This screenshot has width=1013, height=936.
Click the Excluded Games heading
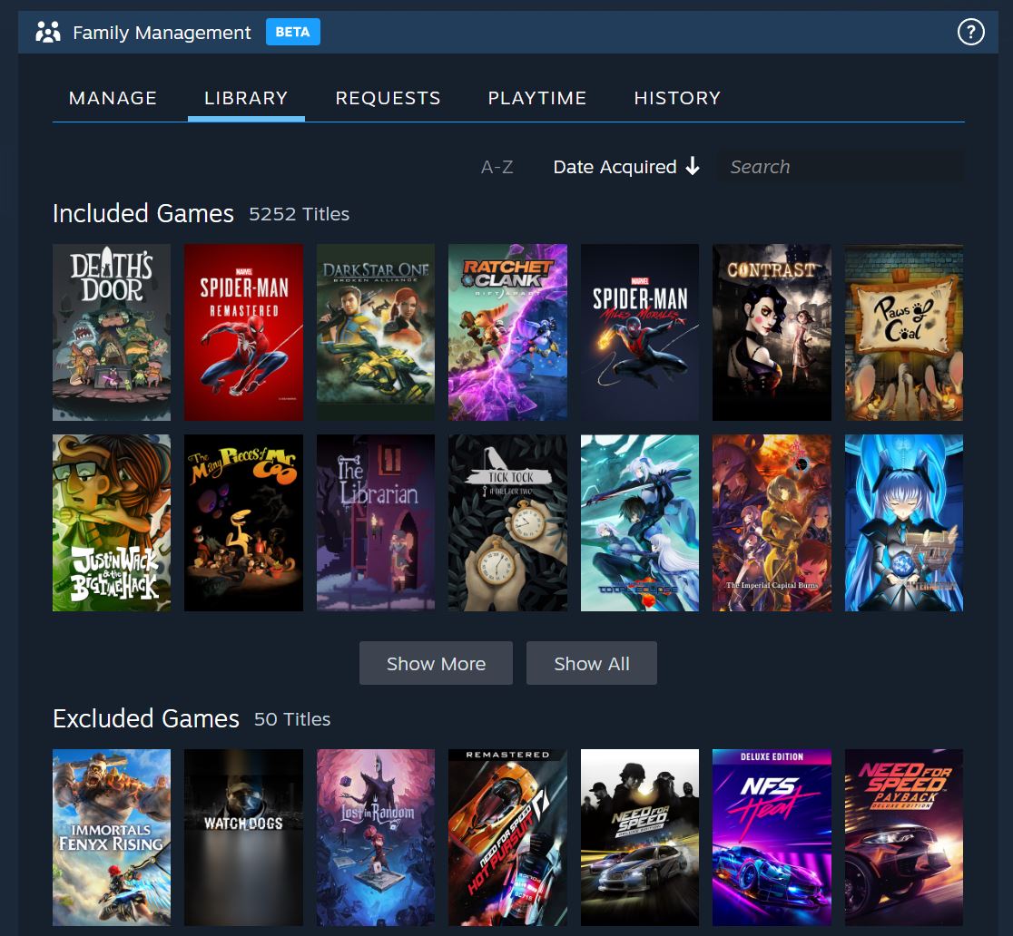tap(146, 719)
